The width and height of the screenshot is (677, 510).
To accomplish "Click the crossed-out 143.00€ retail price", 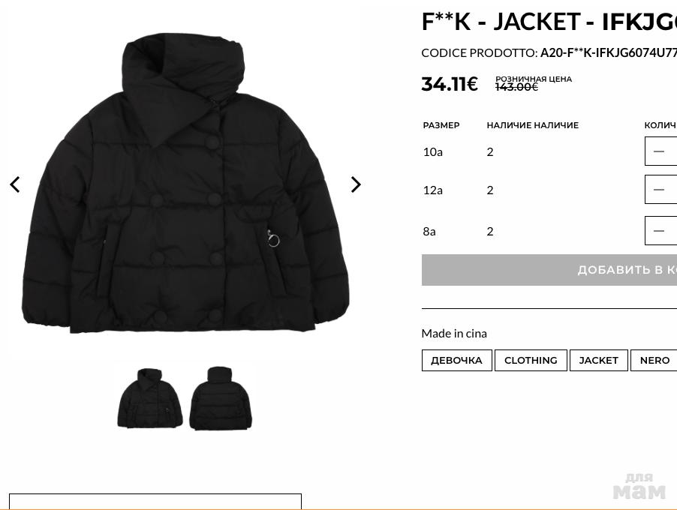I will pos(517,87).
